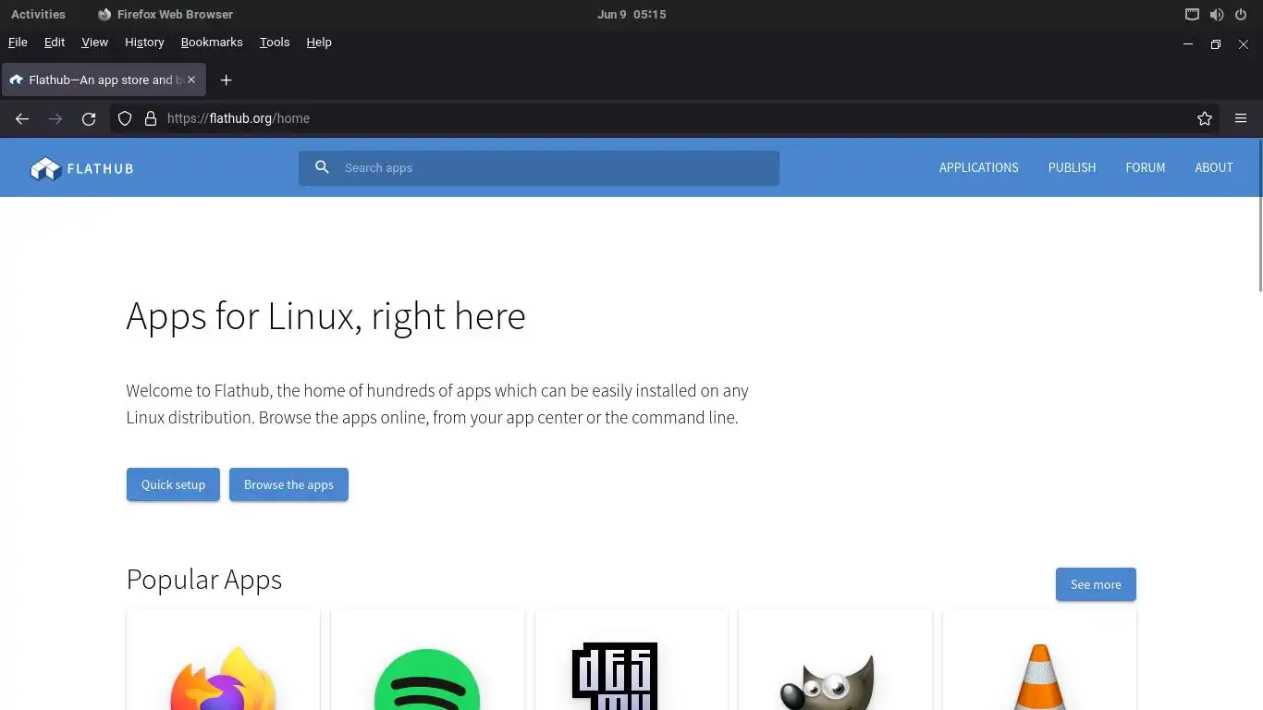The height and width of the screenshot is (710, 1263).
Task: Click the magnifier icon in search bar
Action: pos(322,167)
